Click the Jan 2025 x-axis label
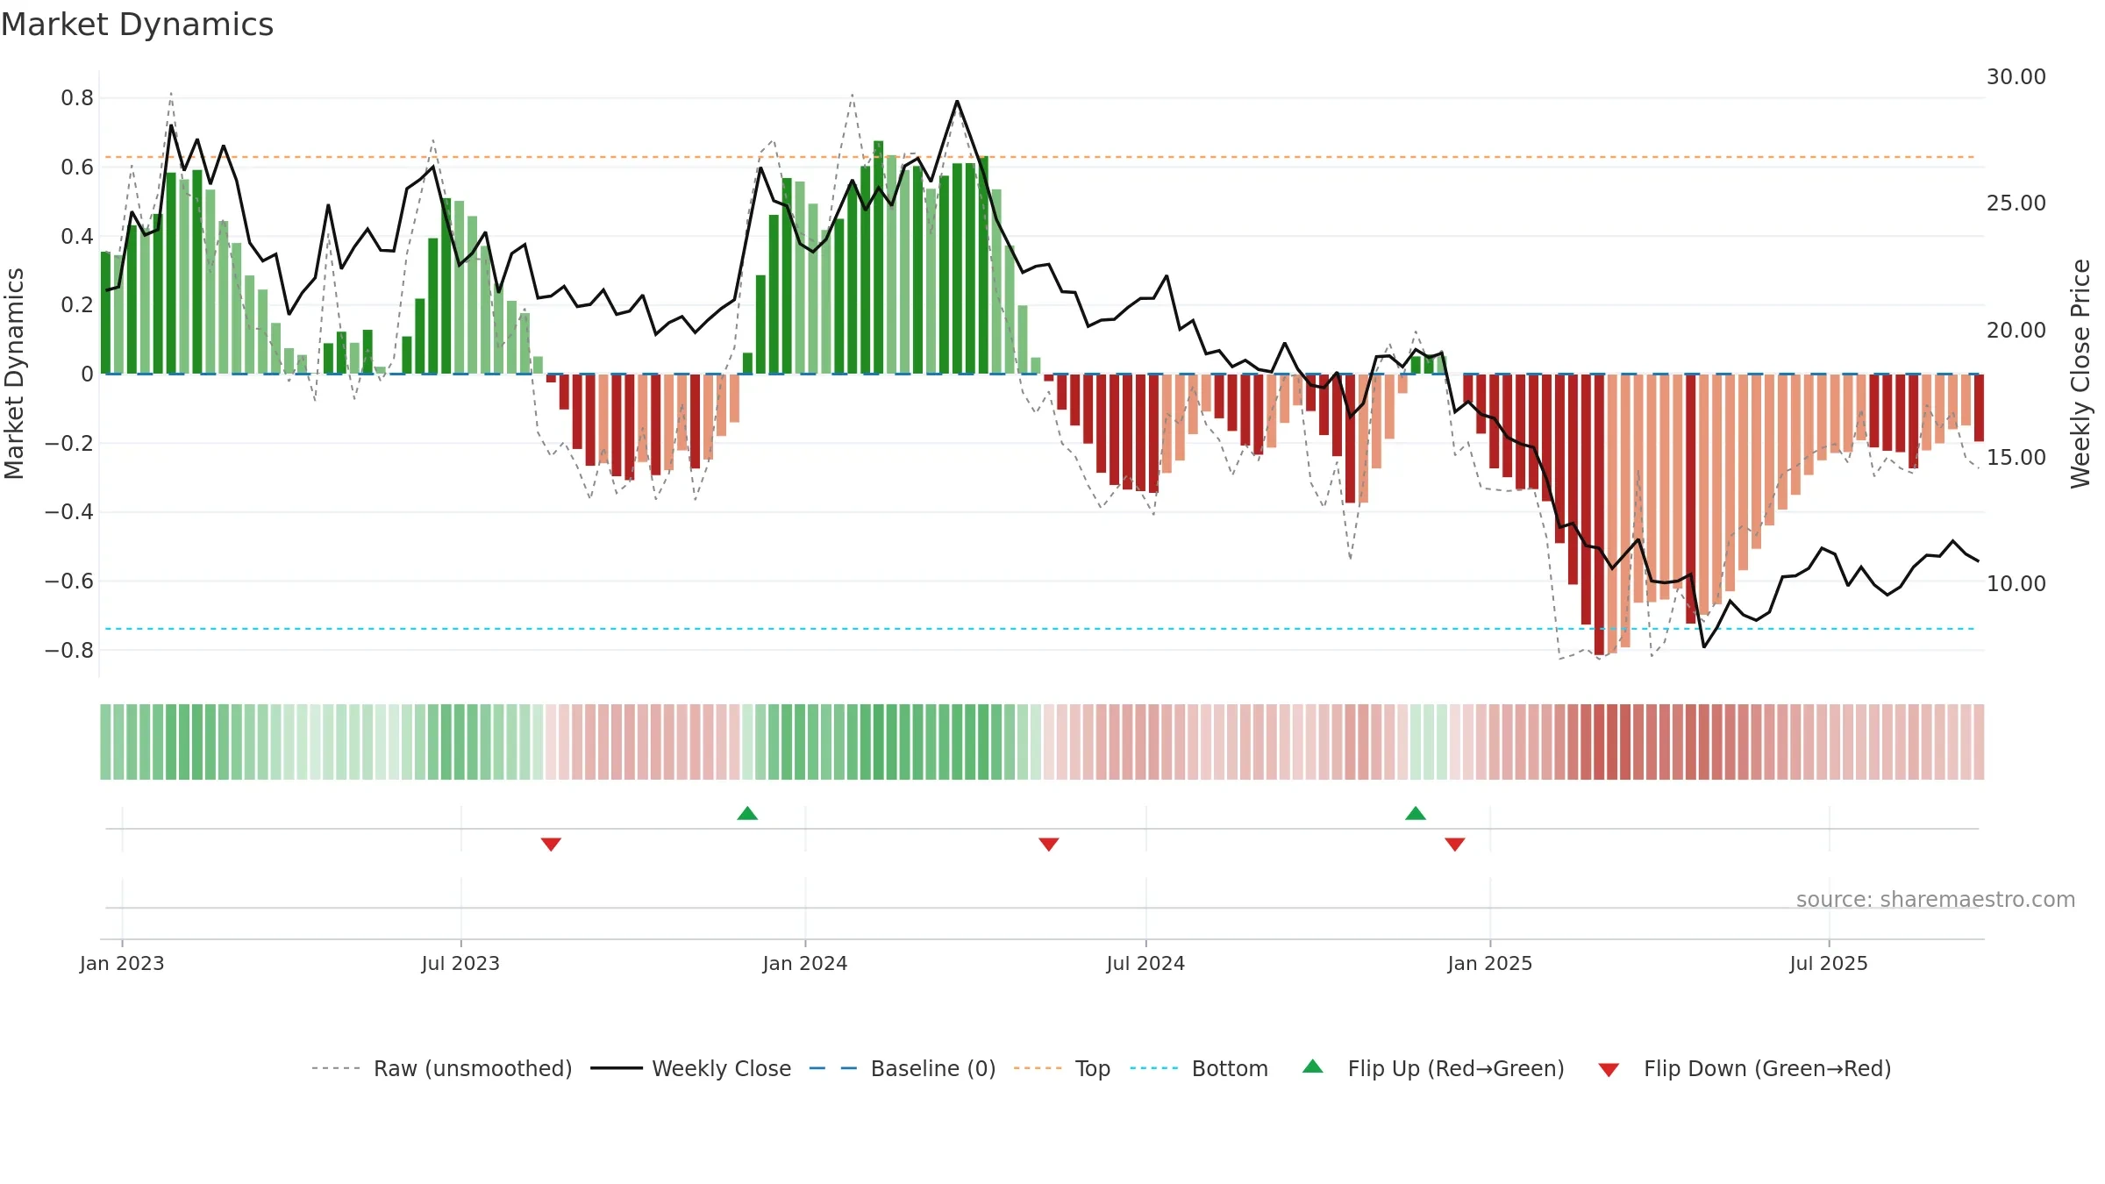The width and height of the screenshot is (2105, 1184). 1490,963
